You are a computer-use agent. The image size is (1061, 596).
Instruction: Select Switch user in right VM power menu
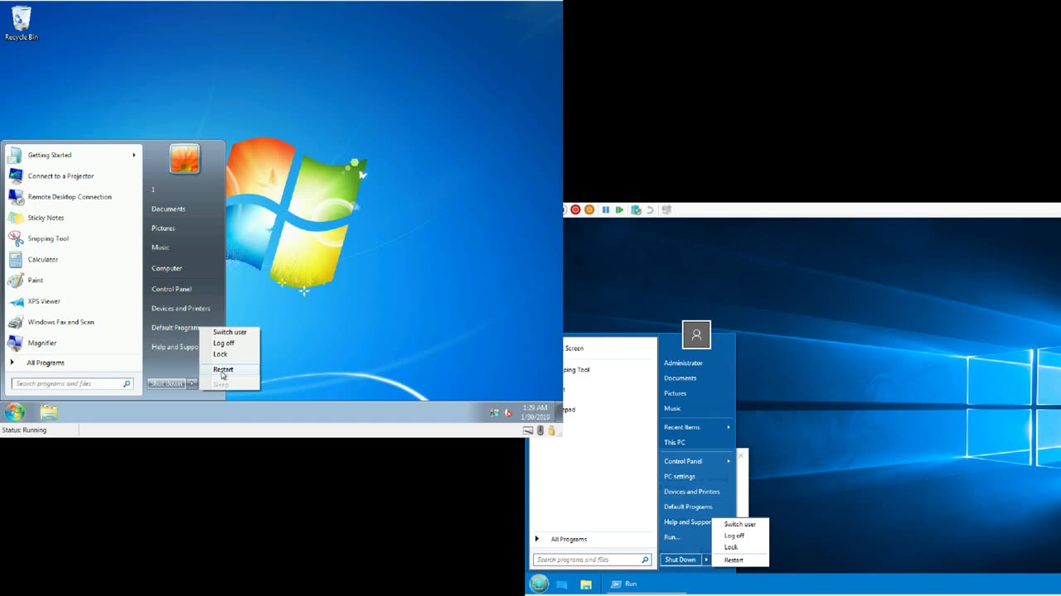(740, 524)
